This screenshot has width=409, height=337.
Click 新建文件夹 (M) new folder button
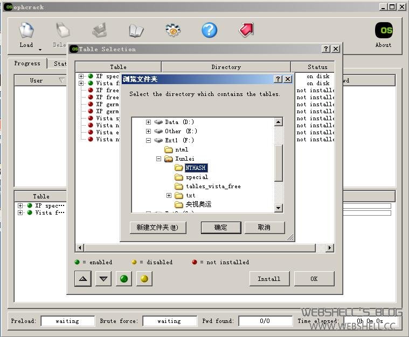coord(158,228)
